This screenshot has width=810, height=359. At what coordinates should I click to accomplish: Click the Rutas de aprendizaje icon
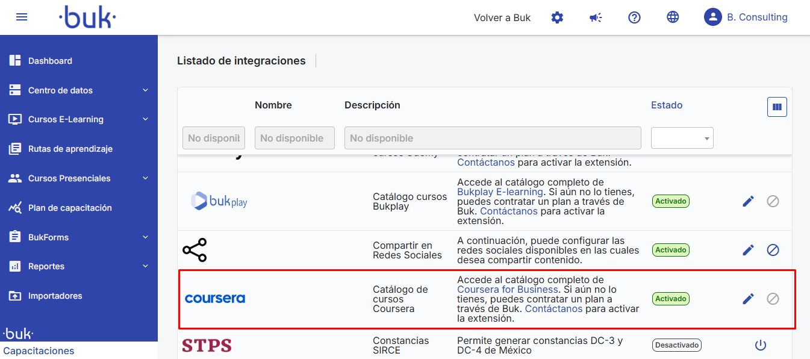tap(15, 149)
